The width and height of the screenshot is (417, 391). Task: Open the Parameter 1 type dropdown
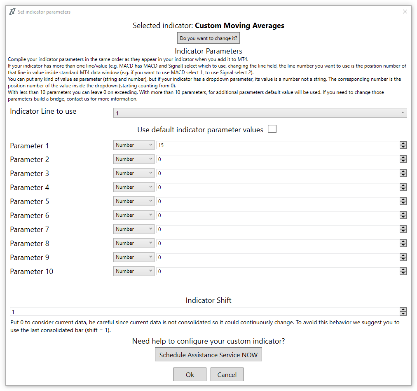pyautogui.click(x=134, y=145)
